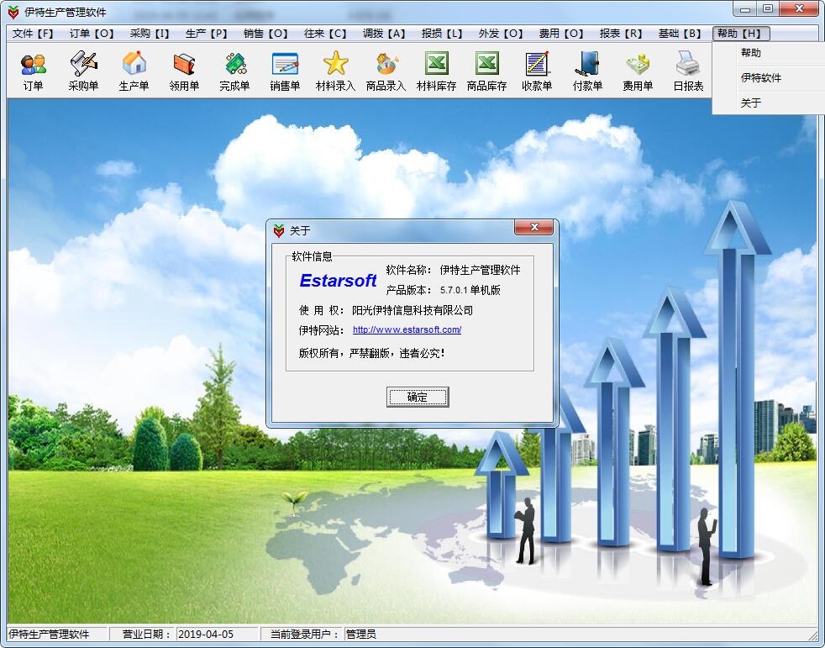Open the 销售单 sales order icon
825x648 pixels.
[x=285, y=71]
